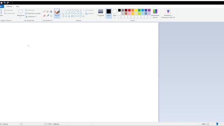Click the Cut (Вырезать) button
Viewport: 224px width, 126px height.
tap(8, 10)
